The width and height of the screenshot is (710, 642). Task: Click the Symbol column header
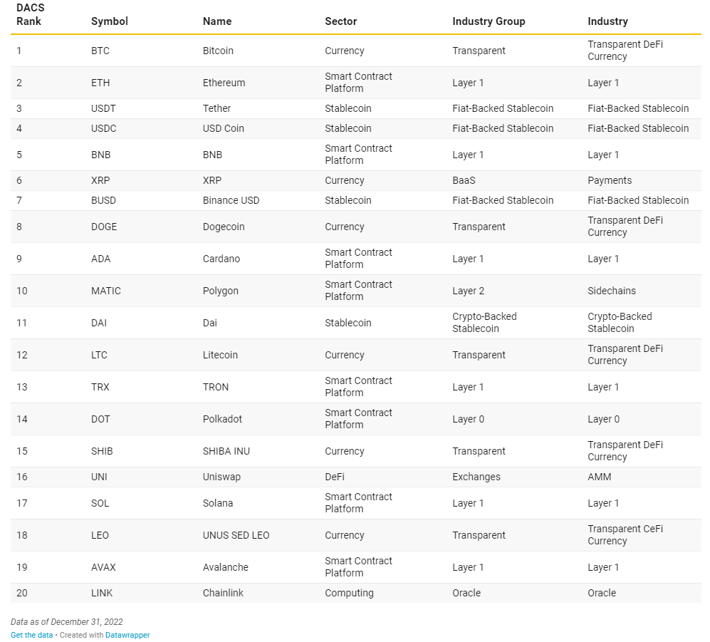(110, 21)
